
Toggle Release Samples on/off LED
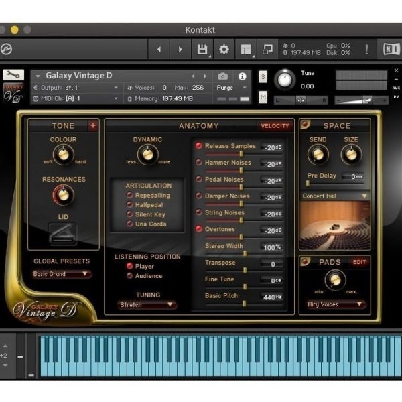(199, 145)
